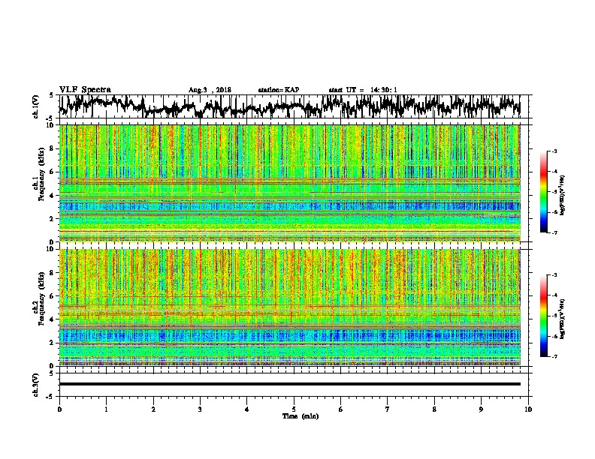Click the ch.1 voltage waveform trace
Image resolution: width=595 pixels, height=459 pixels.
coord(289,106)
